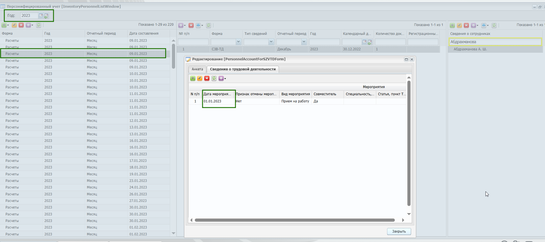The height and width of the screenshot is (242, 545).
Task: Open the purple actions gear in the right panel toolbar
Action: (x=473, y=25)
